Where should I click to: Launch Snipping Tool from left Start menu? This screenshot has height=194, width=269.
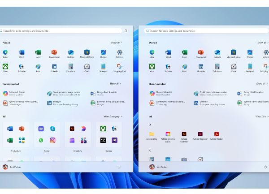pos(120,67)
